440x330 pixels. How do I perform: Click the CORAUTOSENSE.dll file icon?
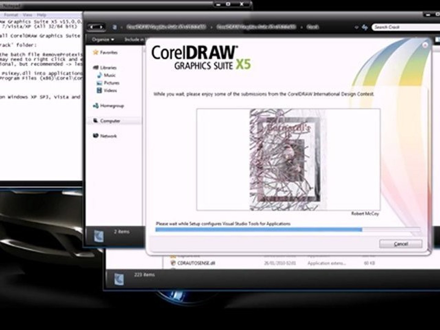coord(173,263)
